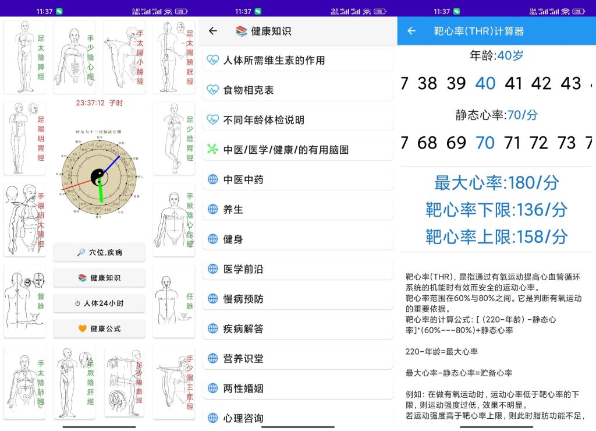
Task: Select age 39 on the age picker
Action: click(456, 84)
